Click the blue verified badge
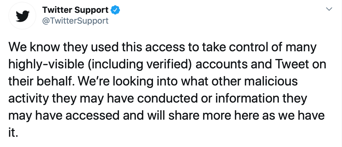 click(x=115, y=10)
